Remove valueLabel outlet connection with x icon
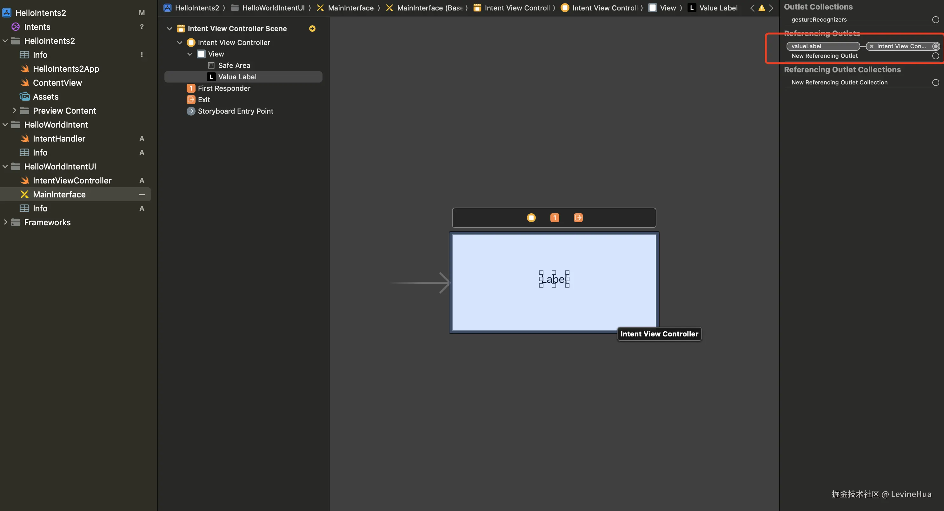This screenshot has height=511, width=944. click(872, 46)
